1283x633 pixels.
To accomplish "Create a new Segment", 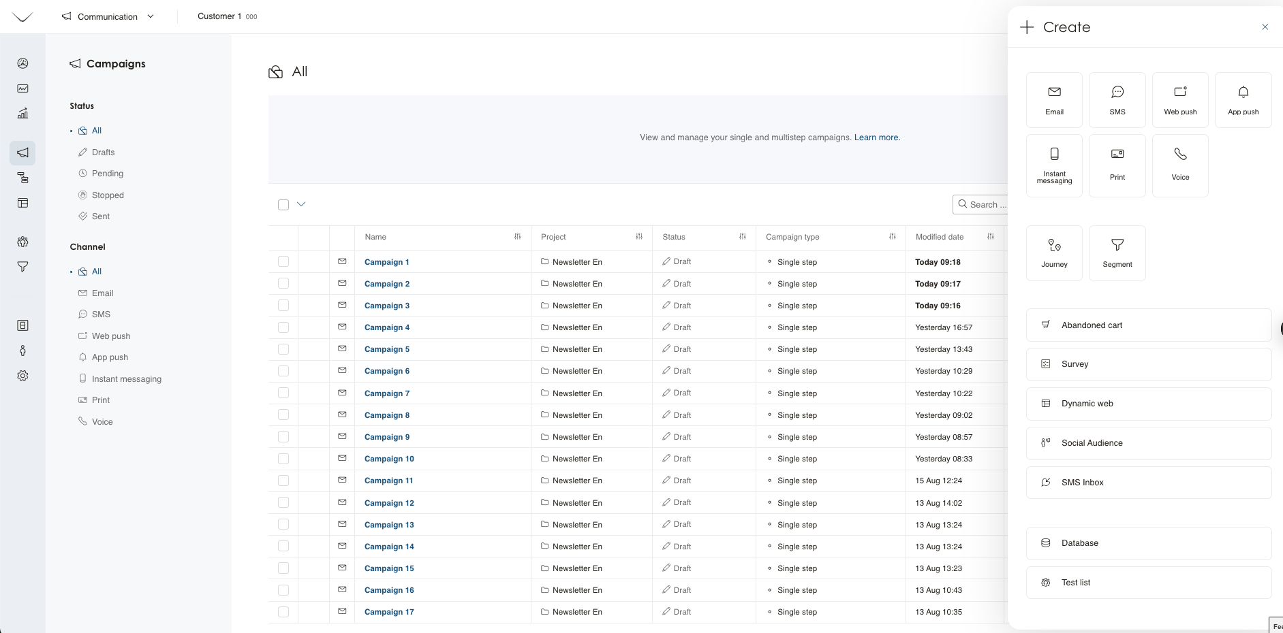I will [1117, 253].
